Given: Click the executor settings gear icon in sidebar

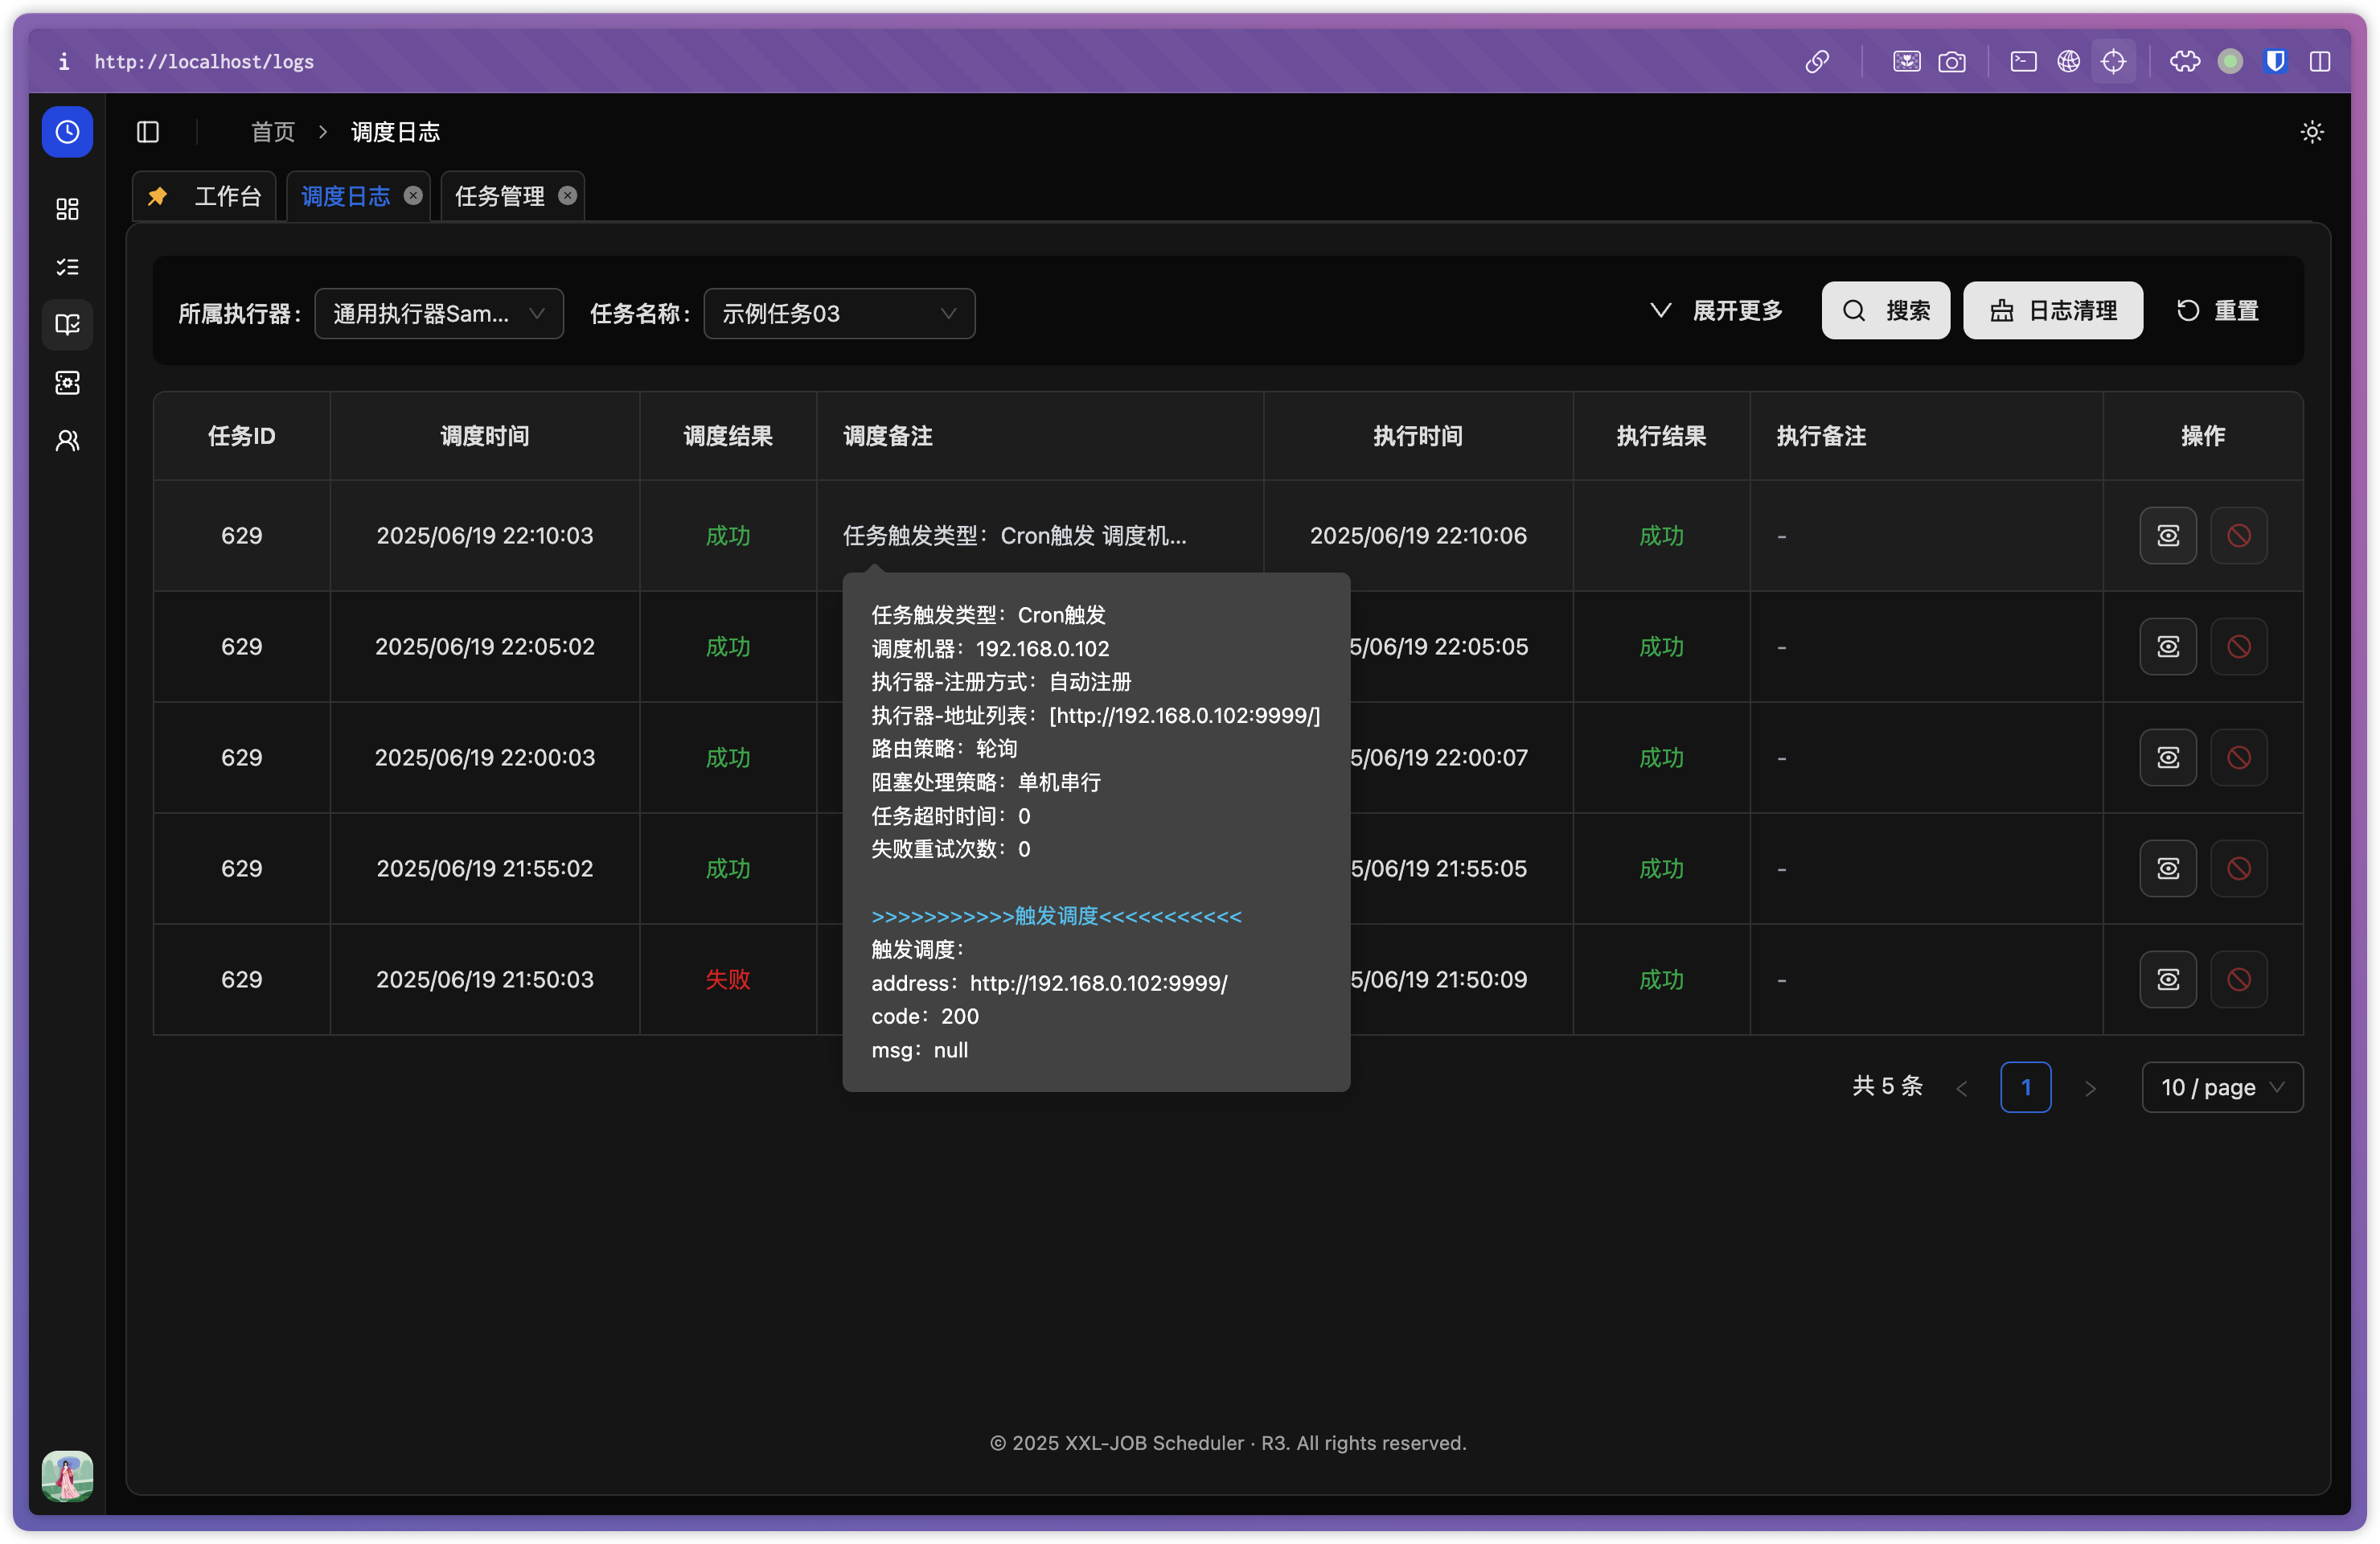Looking at the screenshot, I should pyautogui.click(x=66, y=383).
